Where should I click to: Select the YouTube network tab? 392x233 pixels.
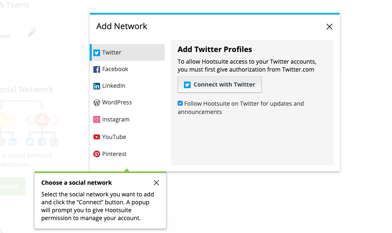[127, 137]
